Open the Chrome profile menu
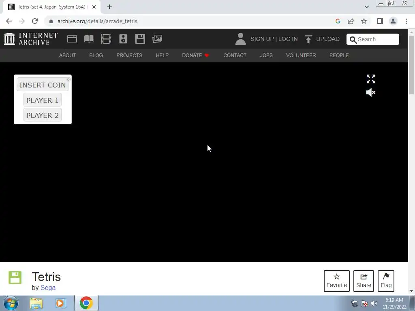 pos(393,21)
